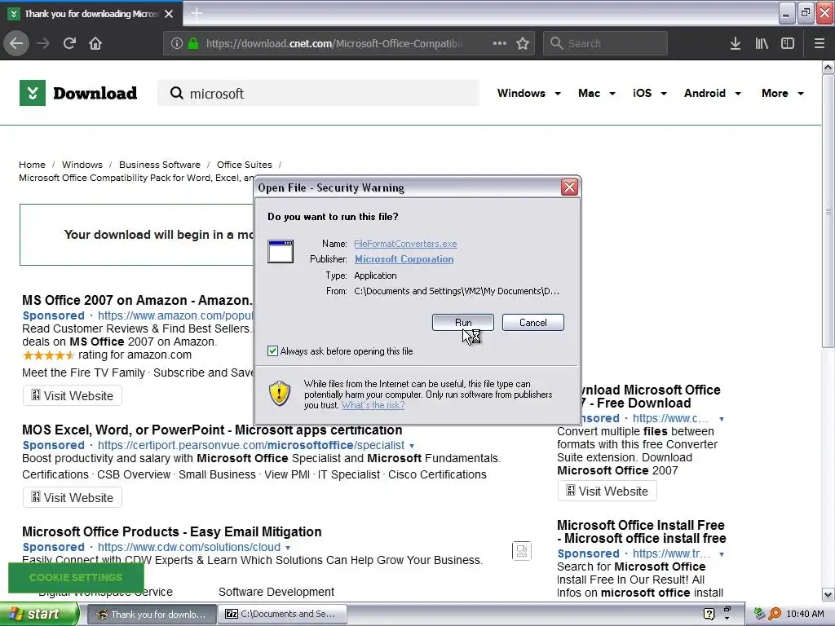Click Visit Website under MS Office 2007 Amazon ad
Viewport: 835px width, 626px height.
coord(73,395)
